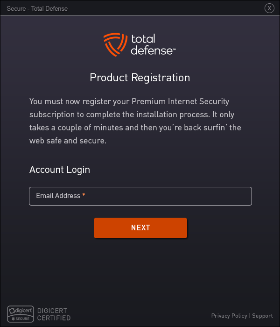Viewport: 280px width, 327px height.
Task: Click the total defense wordmark text
Action: pyautogui.click(x=152, y=45)
